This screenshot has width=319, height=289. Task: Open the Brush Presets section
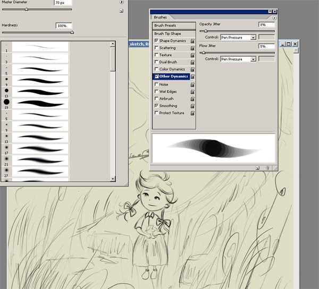click(x=174, y=25)
